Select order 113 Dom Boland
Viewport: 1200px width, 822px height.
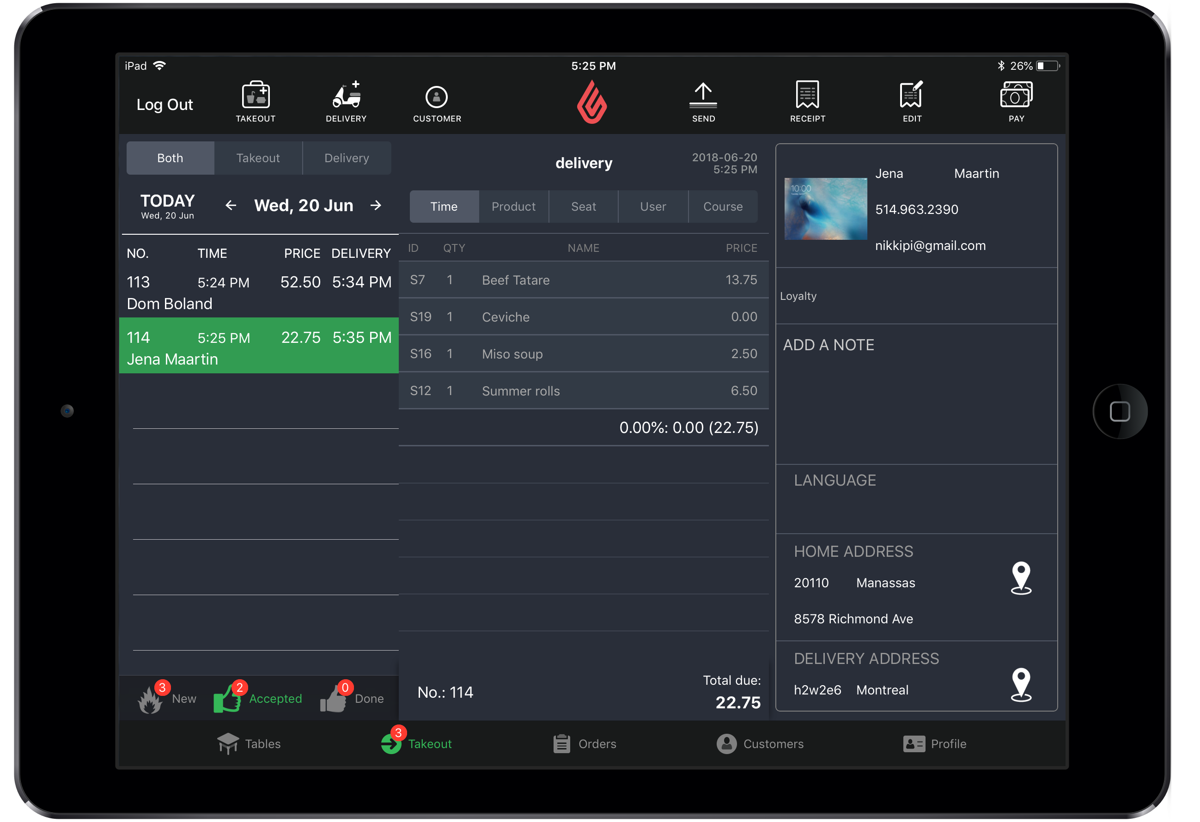[258, 292]
